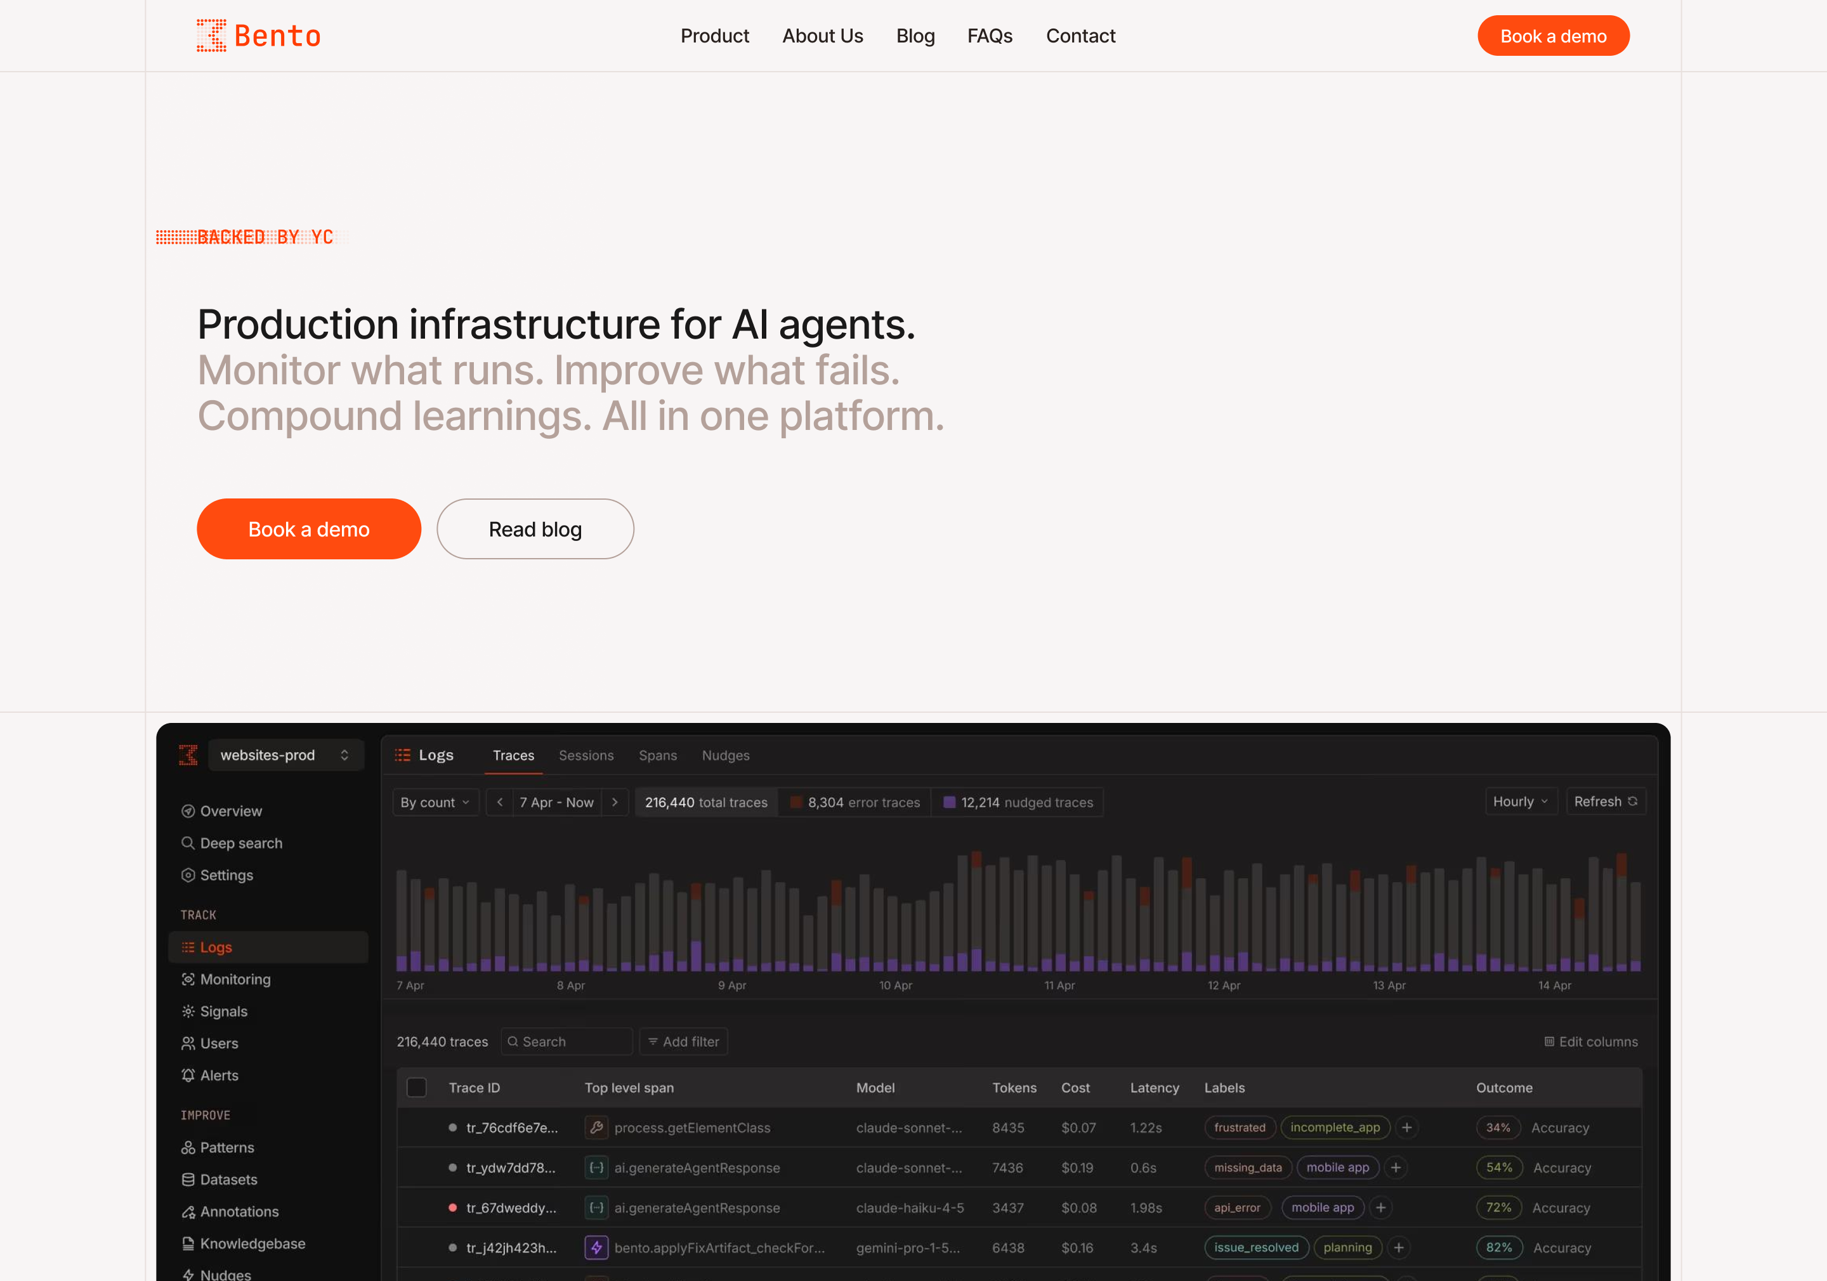Click the traces Search input field
Image resolution: width=1827 pixels, height=1281 pixels.
click(x=566, y=1041)
